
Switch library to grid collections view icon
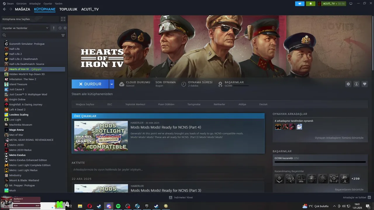coord(63,19)
